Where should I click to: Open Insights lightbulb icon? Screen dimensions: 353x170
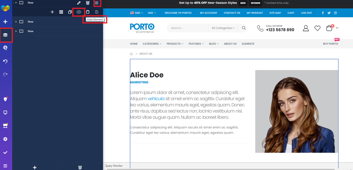[x=5, y=99]
